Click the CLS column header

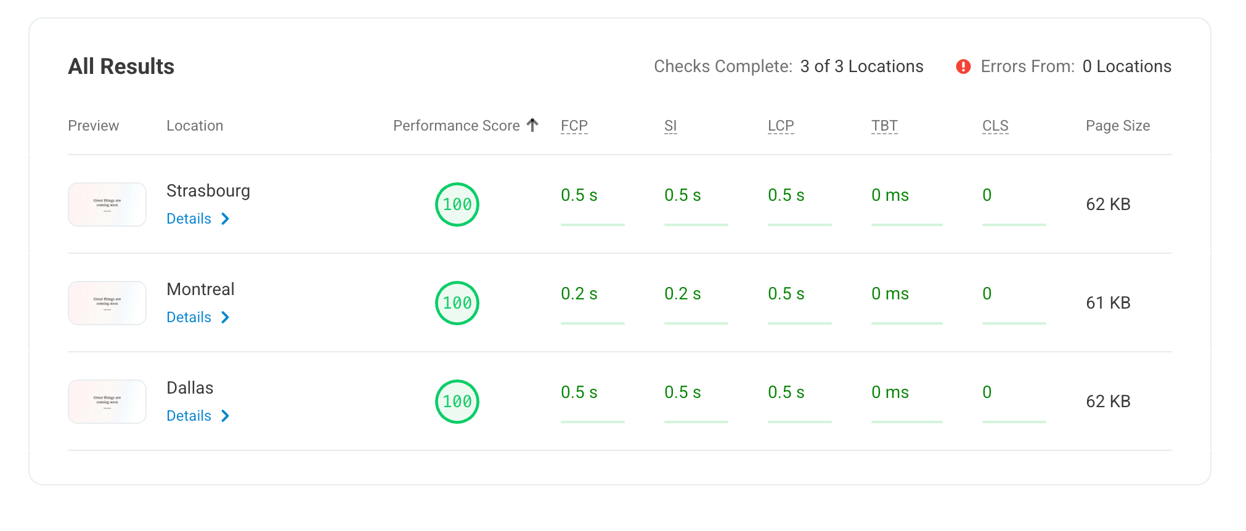pyautogui.click(x=995, y=126)
